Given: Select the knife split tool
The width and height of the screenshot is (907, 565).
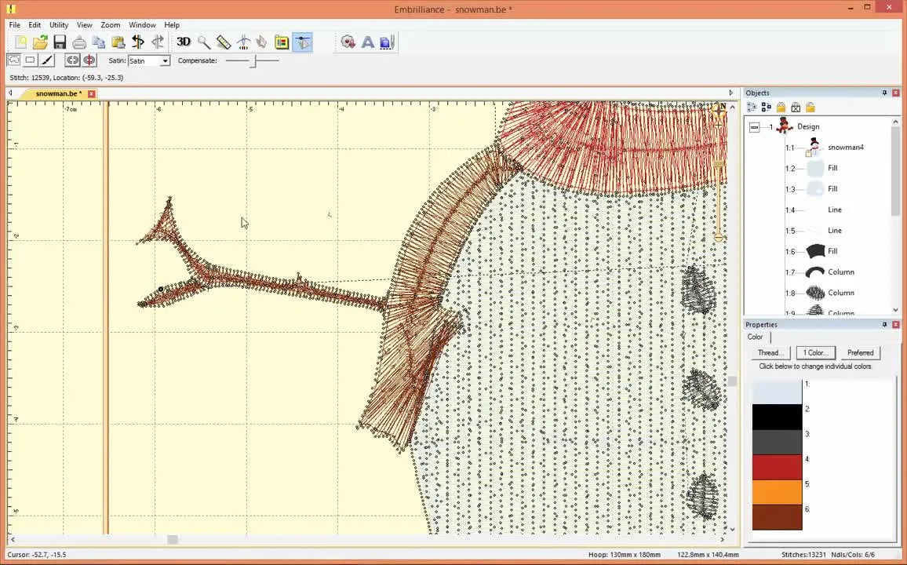Looking at the screenshot, I should pos(47,60).
